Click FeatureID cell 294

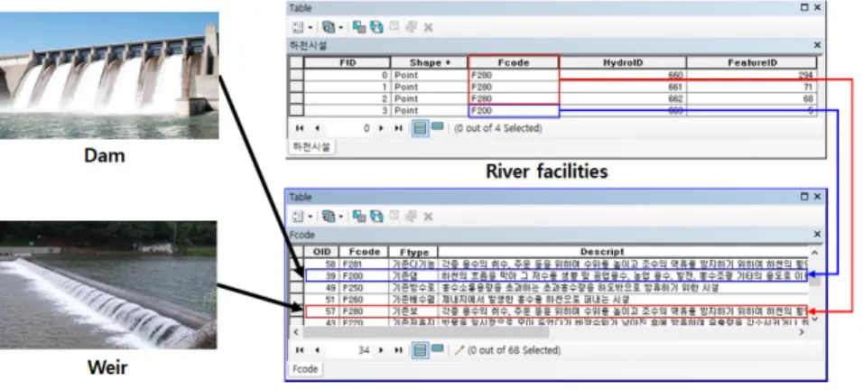pos(752,75)
